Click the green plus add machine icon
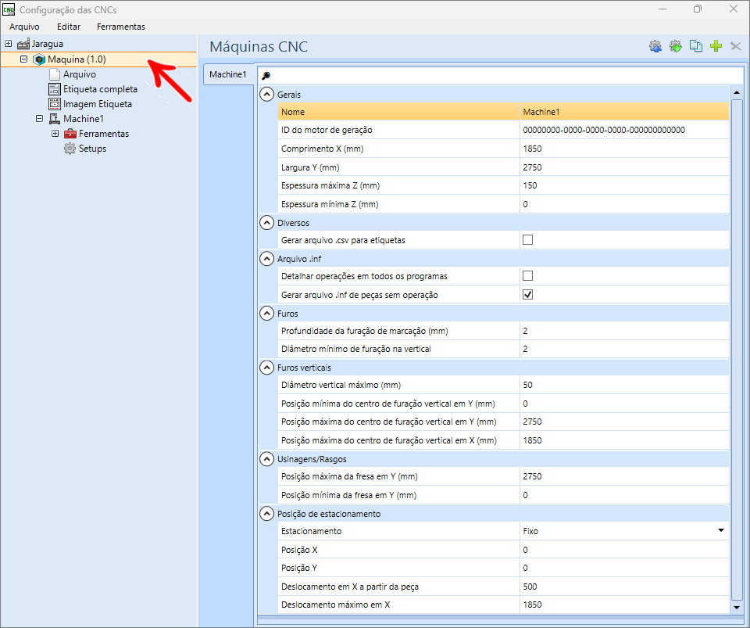The height and width of the screenshot is (628, 750). pos(716,46)
